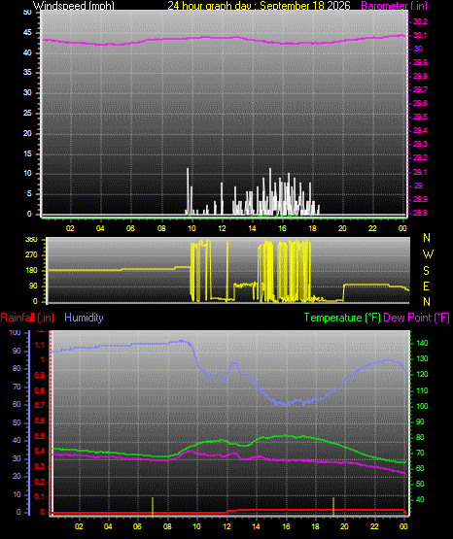
Task: Click the 'Rainfall (.in)' legend label
Action: (27, 318)
